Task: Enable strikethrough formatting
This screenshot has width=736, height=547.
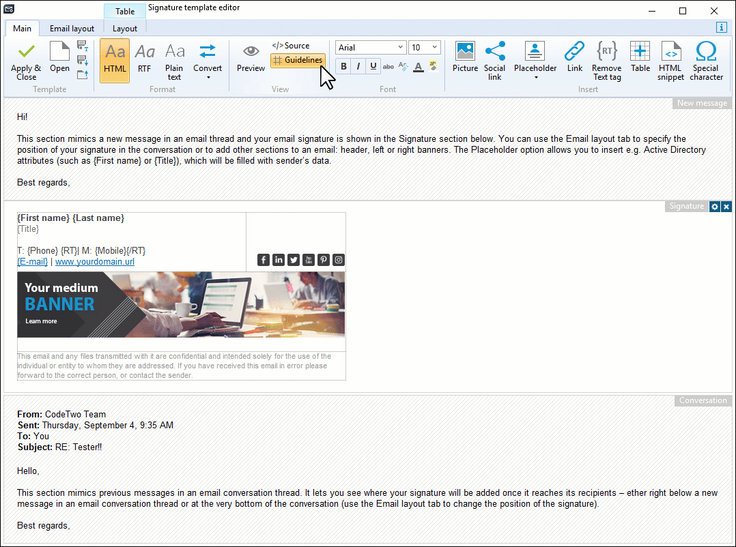Action: click(388, 65)
